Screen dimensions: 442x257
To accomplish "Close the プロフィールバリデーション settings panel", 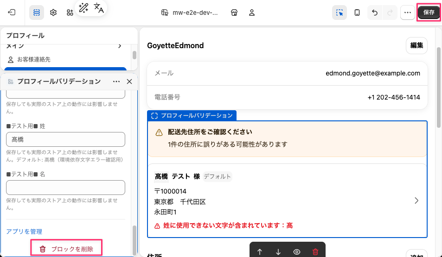I will pos(129,81).
